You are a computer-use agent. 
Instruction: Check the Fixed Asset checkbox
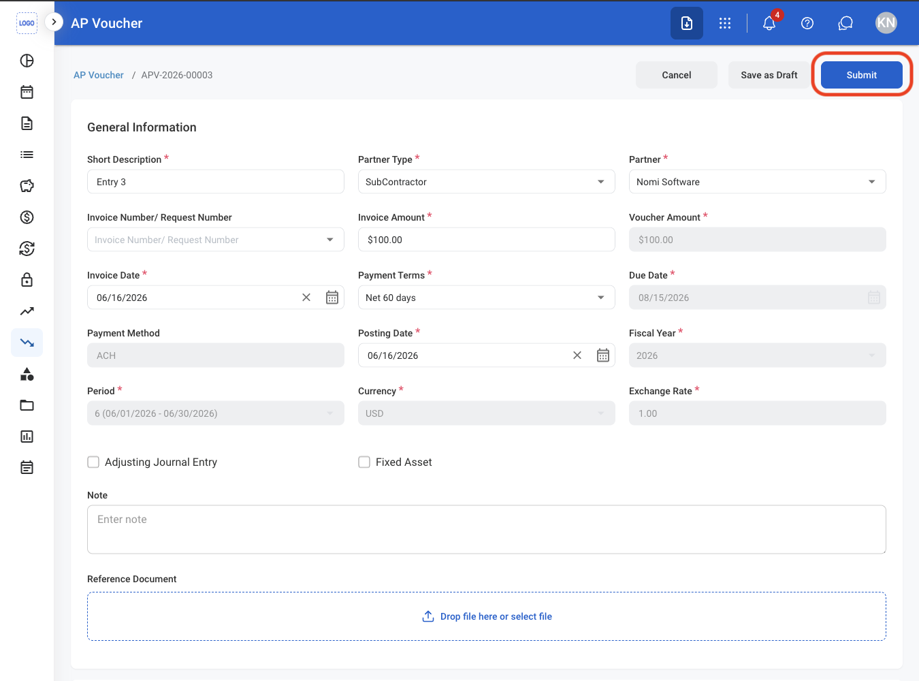[x=365, y=462]
